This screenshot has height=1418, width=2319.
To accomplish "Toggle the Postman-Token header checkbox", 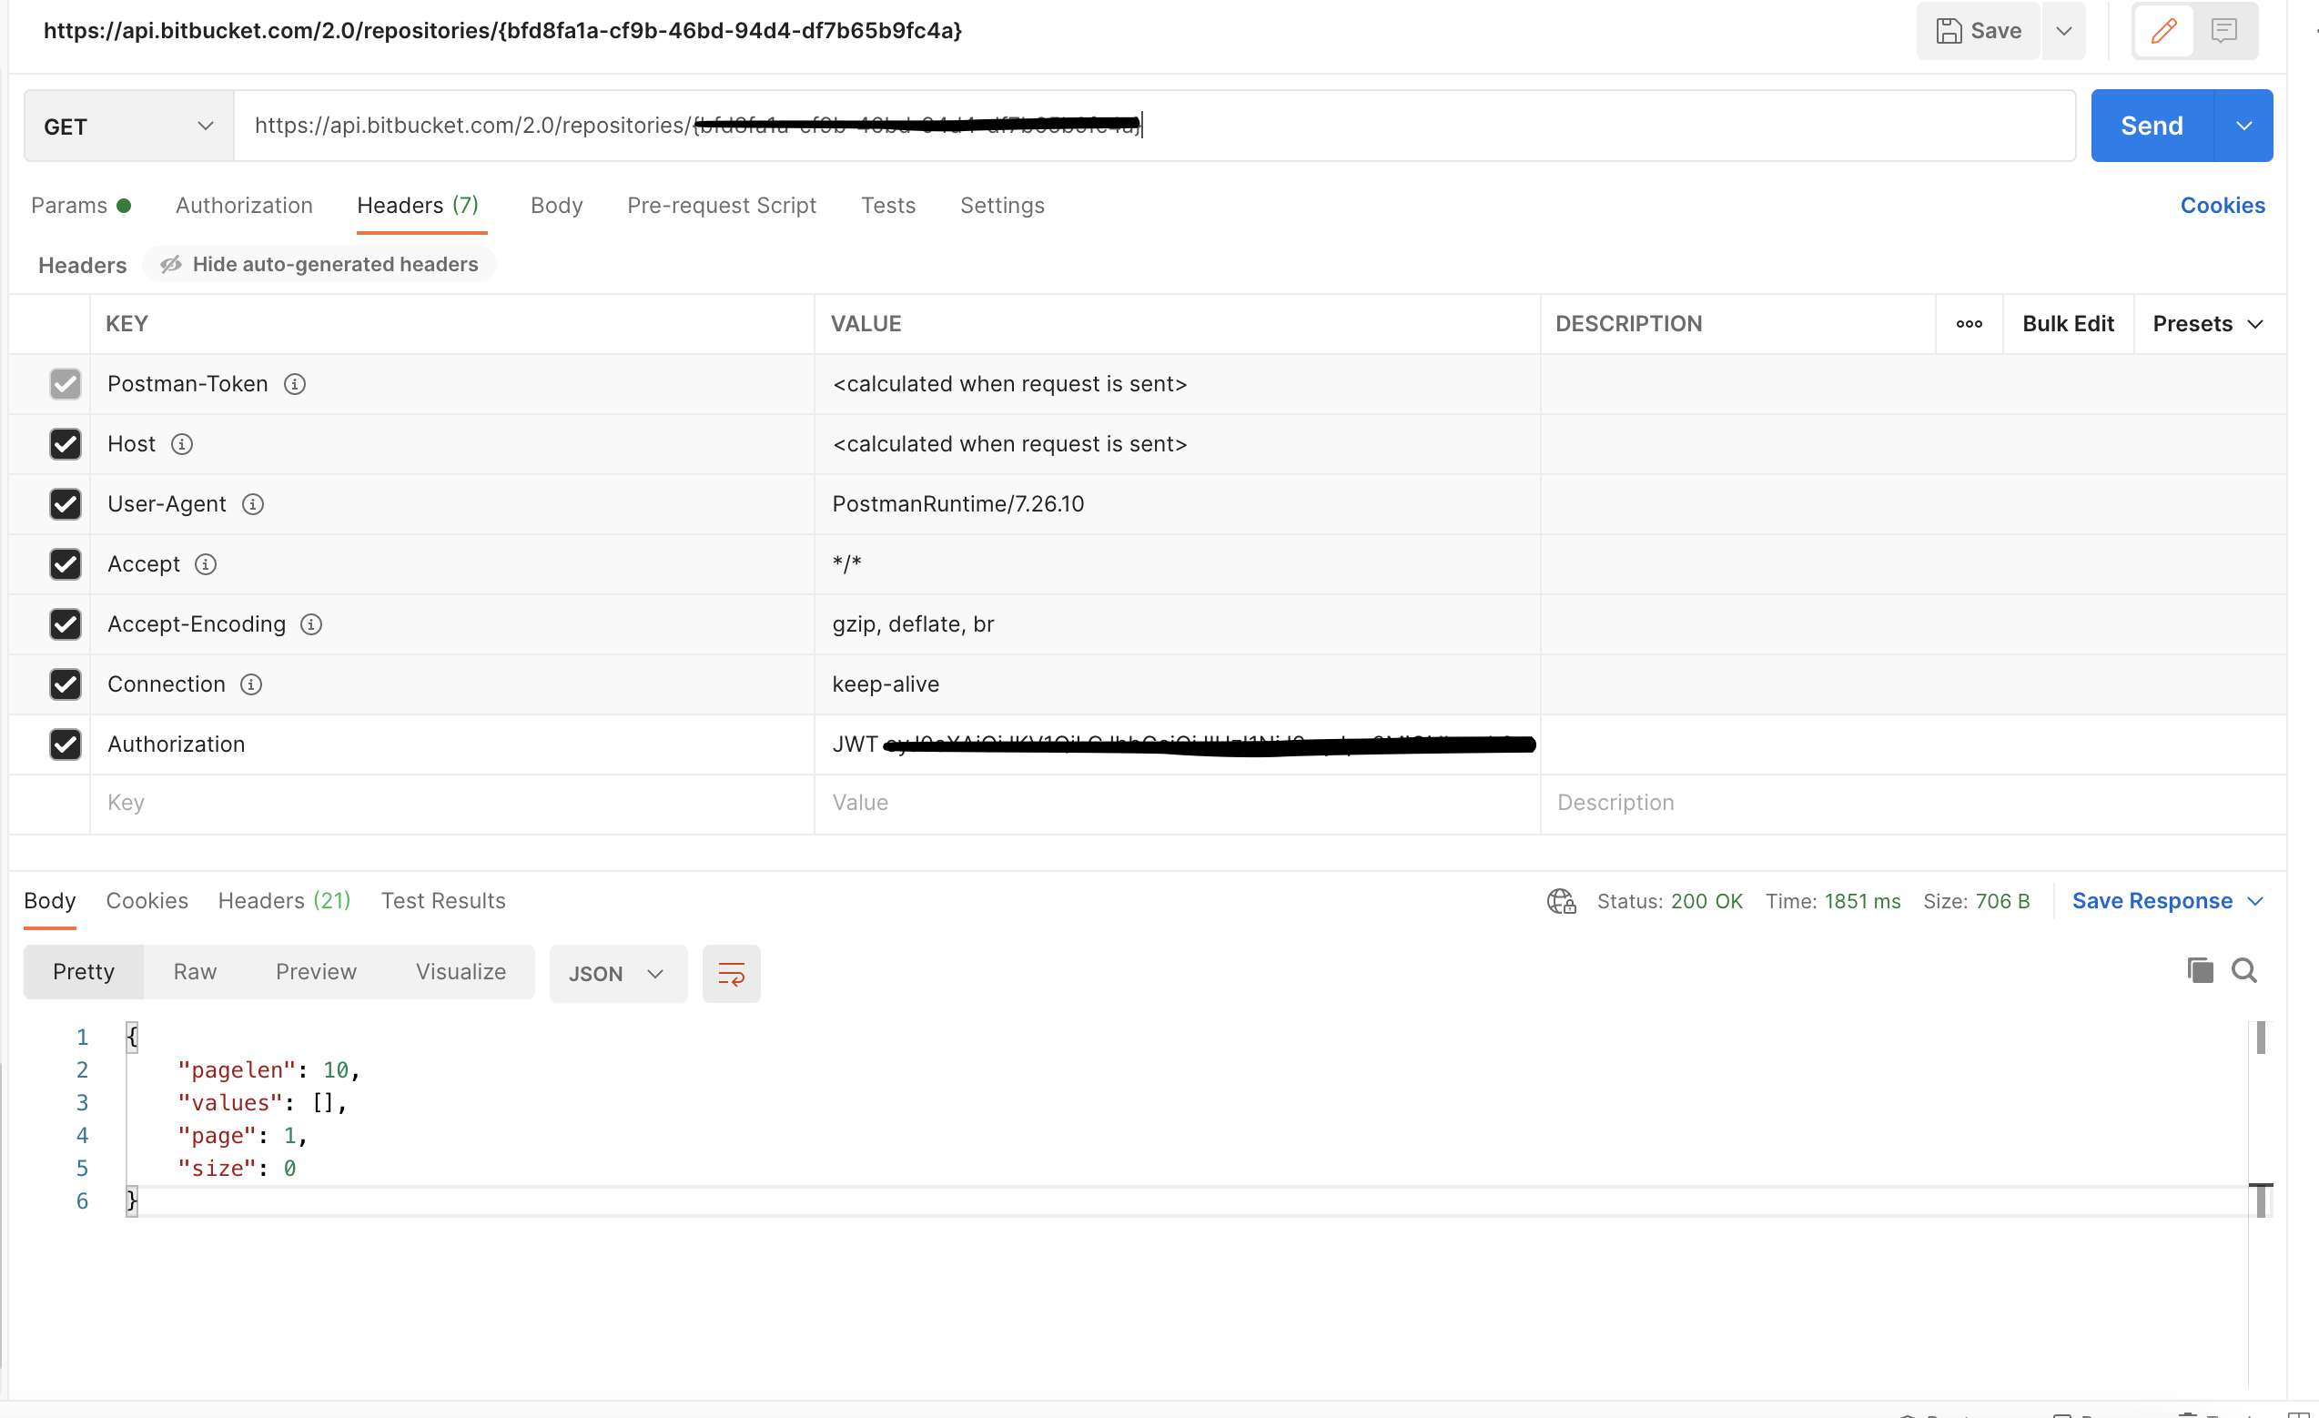I will point(65,384).
